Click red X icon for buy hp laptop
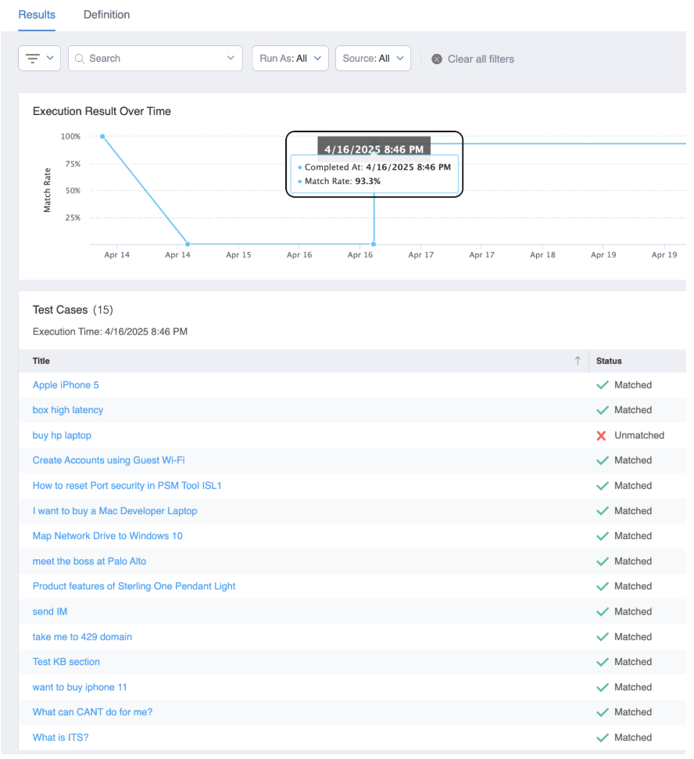Viewport: 694px width, 759px height. (x=601, y=436)
